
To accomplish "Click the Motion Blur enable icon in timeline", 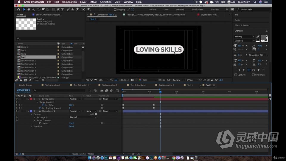I will click(111, 91).
